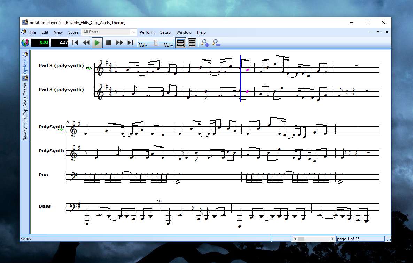Screen dimensions: 413x263
Task: Restore down the score document window
Action: 379,32
